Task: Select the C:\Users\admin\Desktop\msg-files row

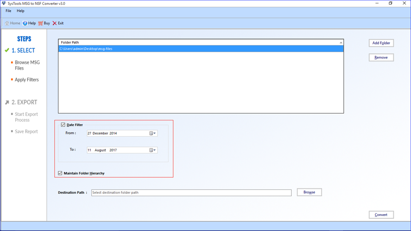Action: (201, 49)
